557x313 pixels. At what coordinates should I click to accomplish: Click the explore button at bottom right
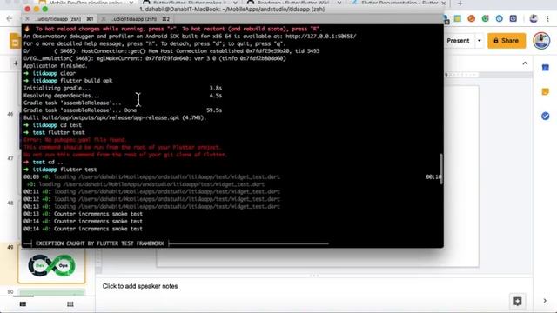(518, 302)
